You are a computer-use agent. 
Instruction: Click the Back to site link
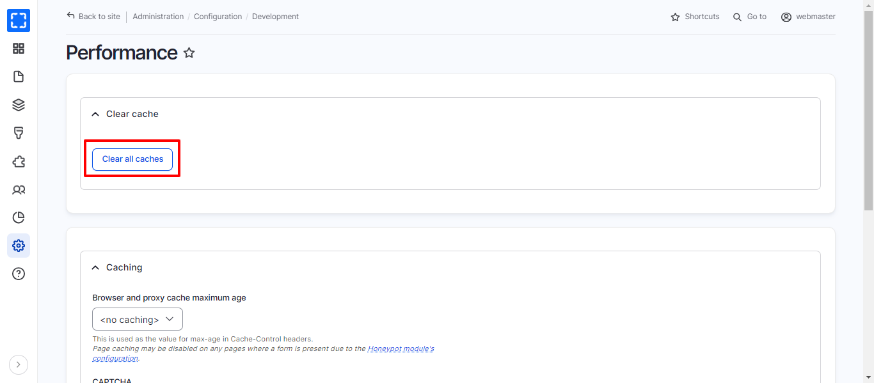pyautogui.click(x=93, y=17)
